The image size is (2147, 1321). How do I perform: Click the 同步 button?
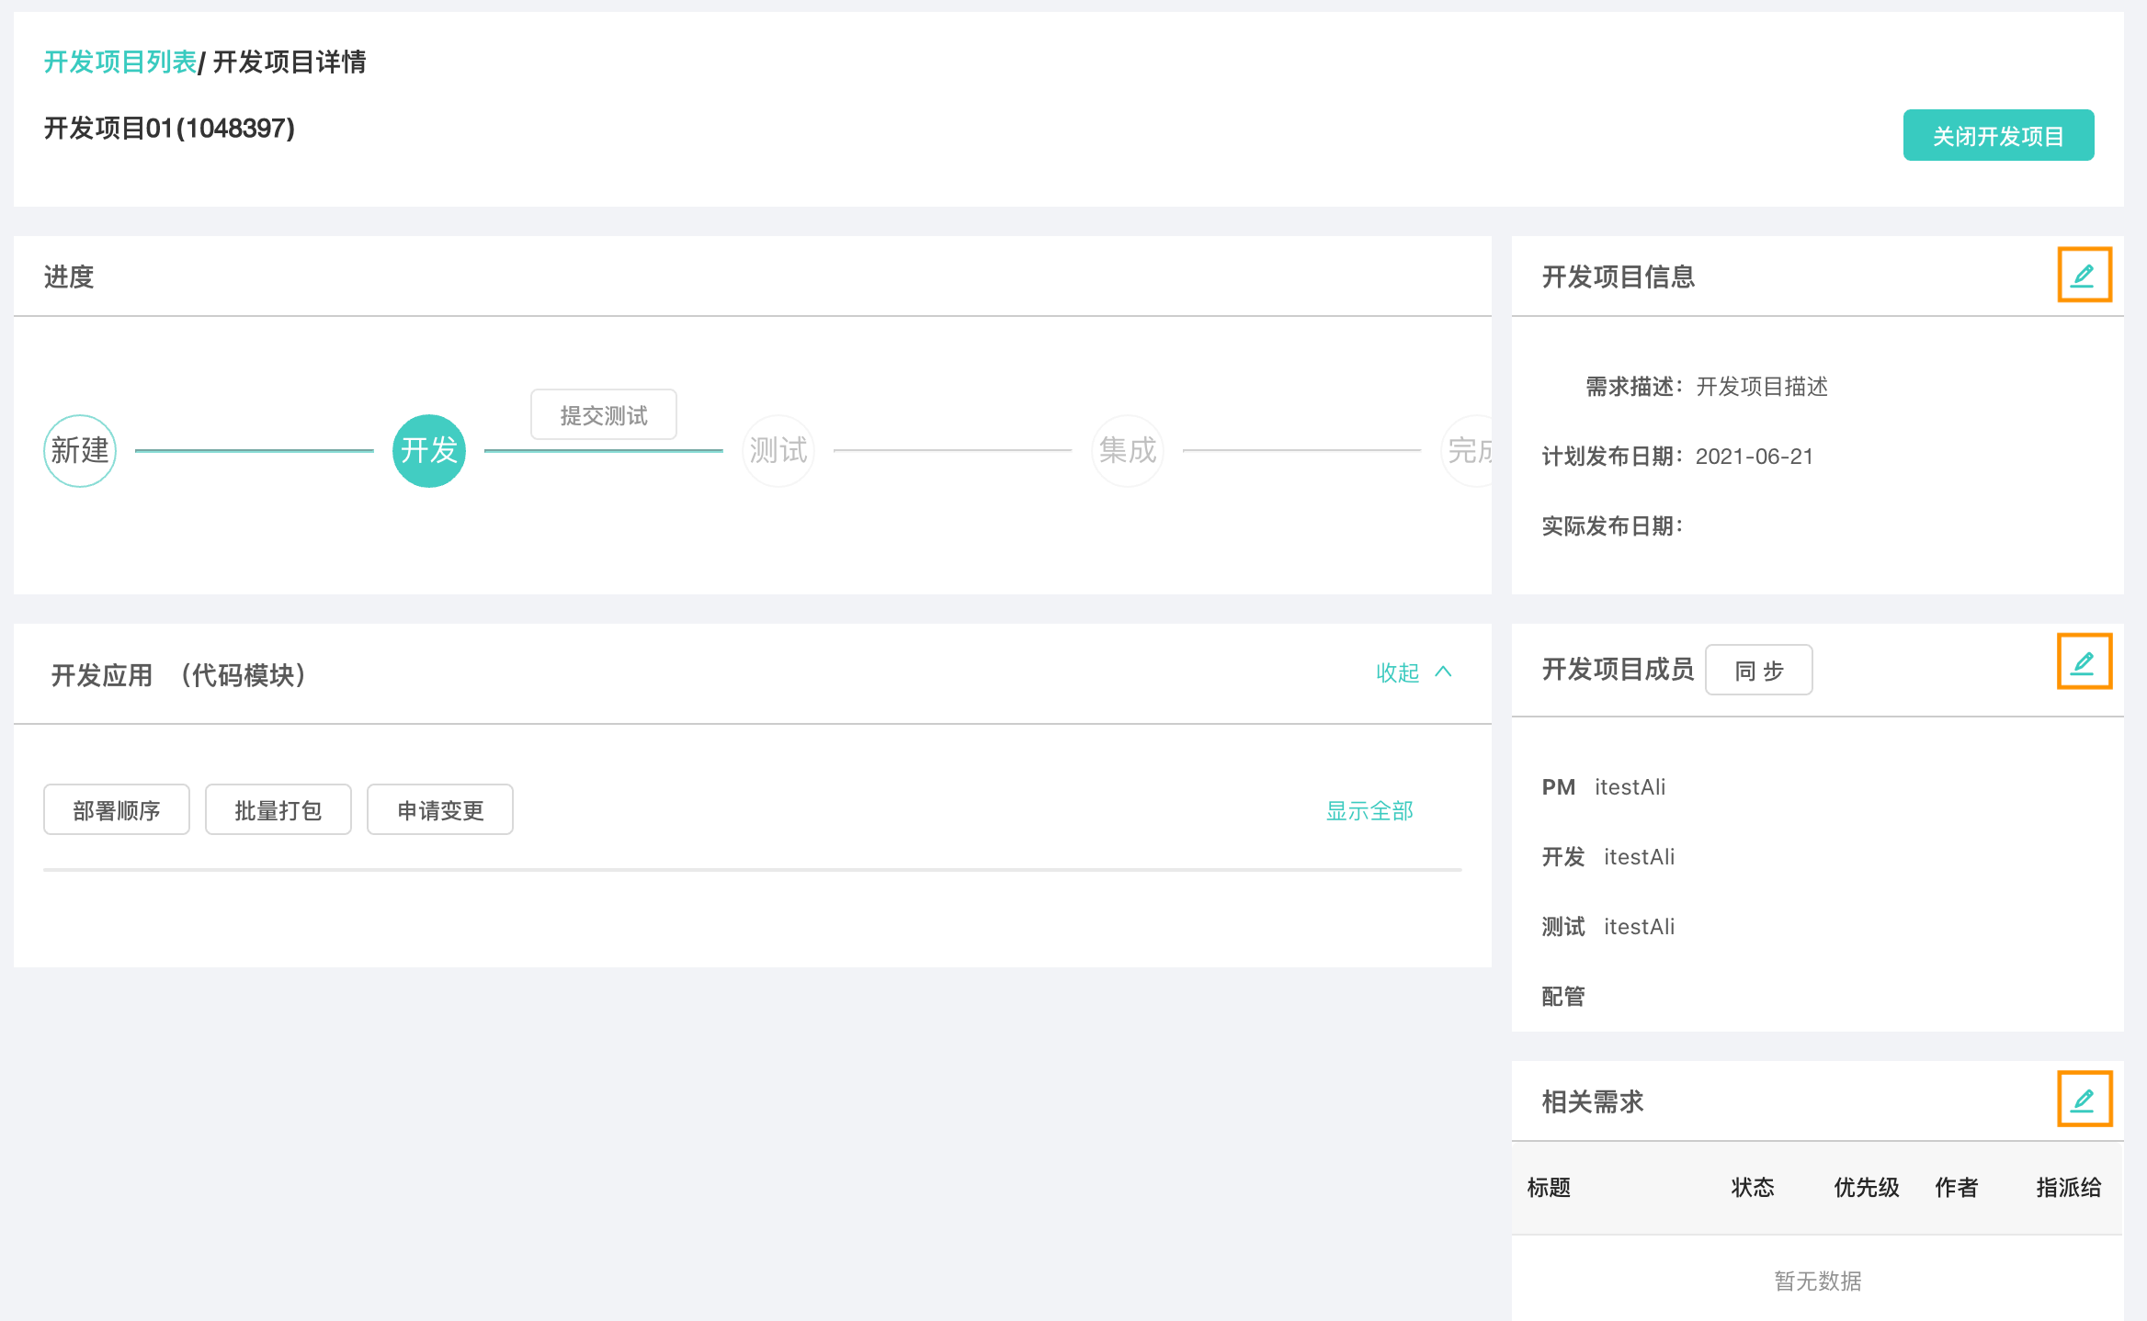click(1759, 671)
